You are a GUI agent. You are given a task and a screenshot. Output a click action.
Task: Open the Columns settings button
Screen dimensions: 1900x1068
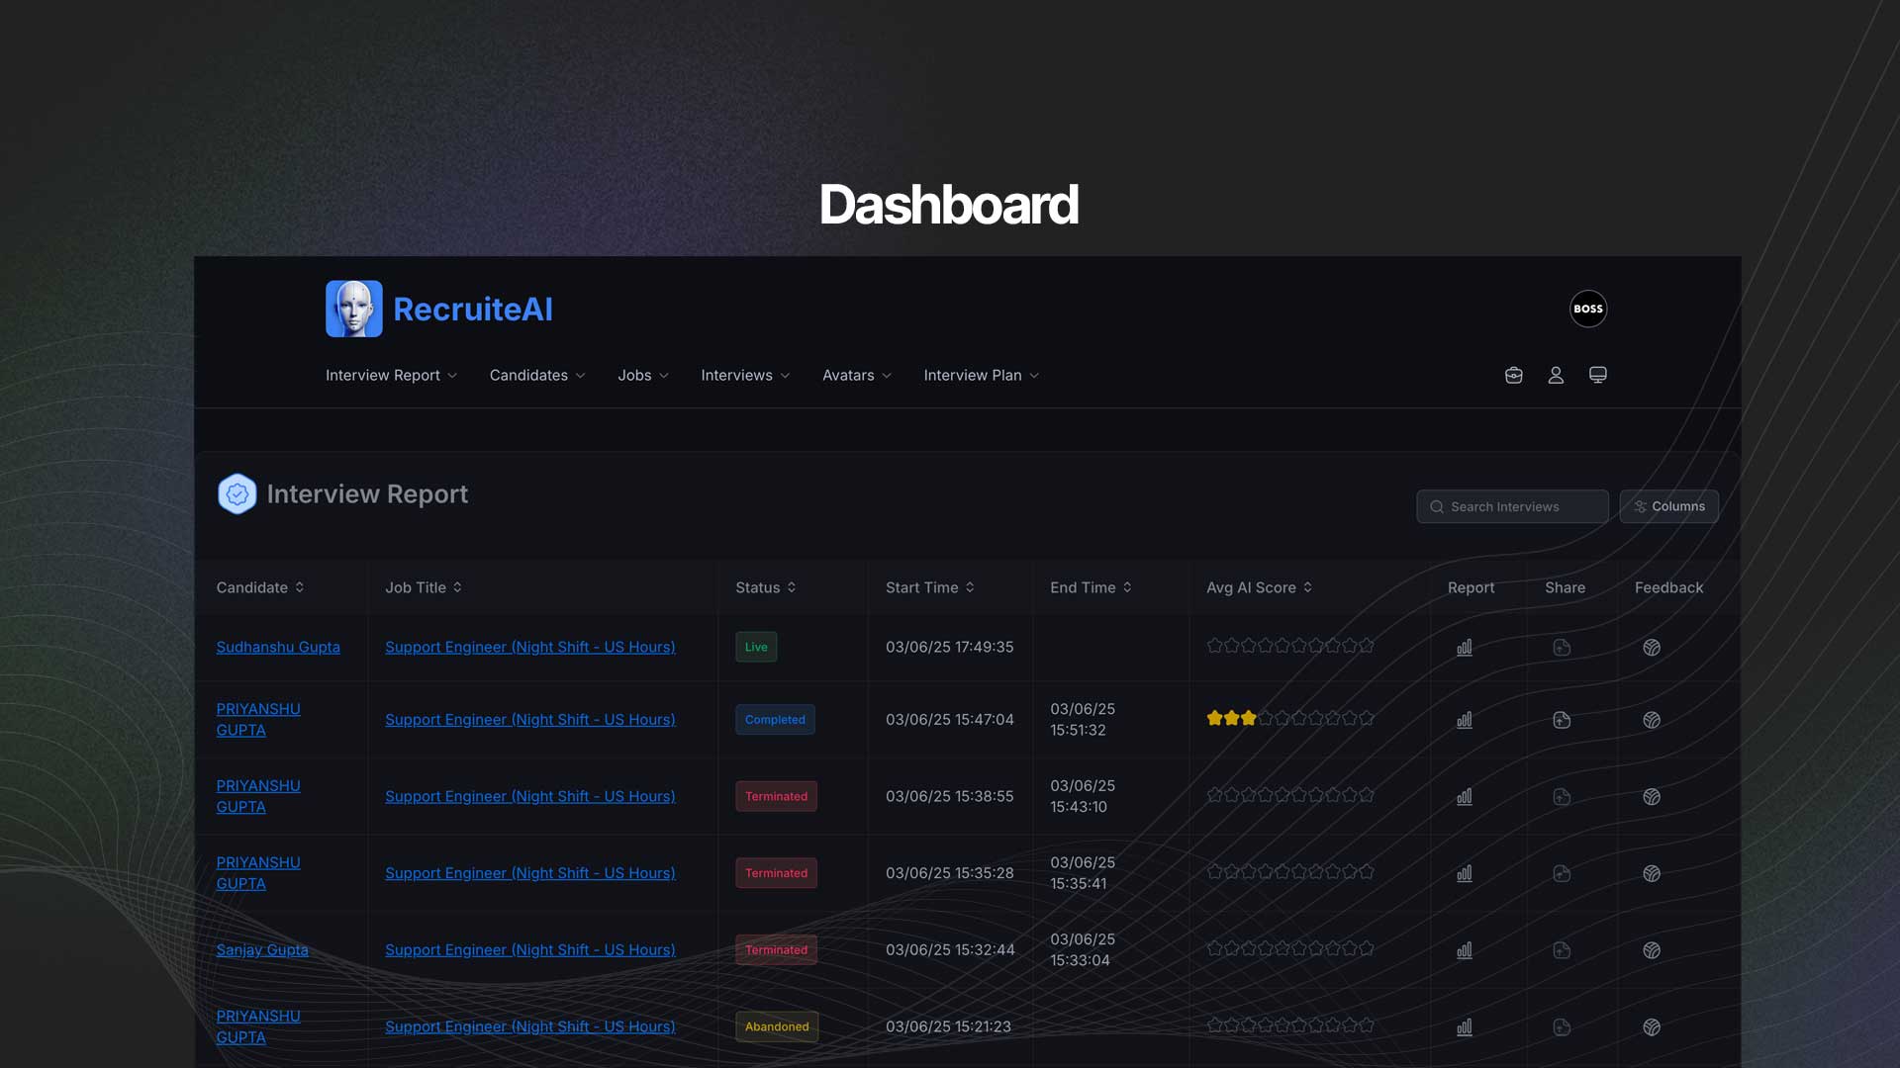(x=1668, y=505)
